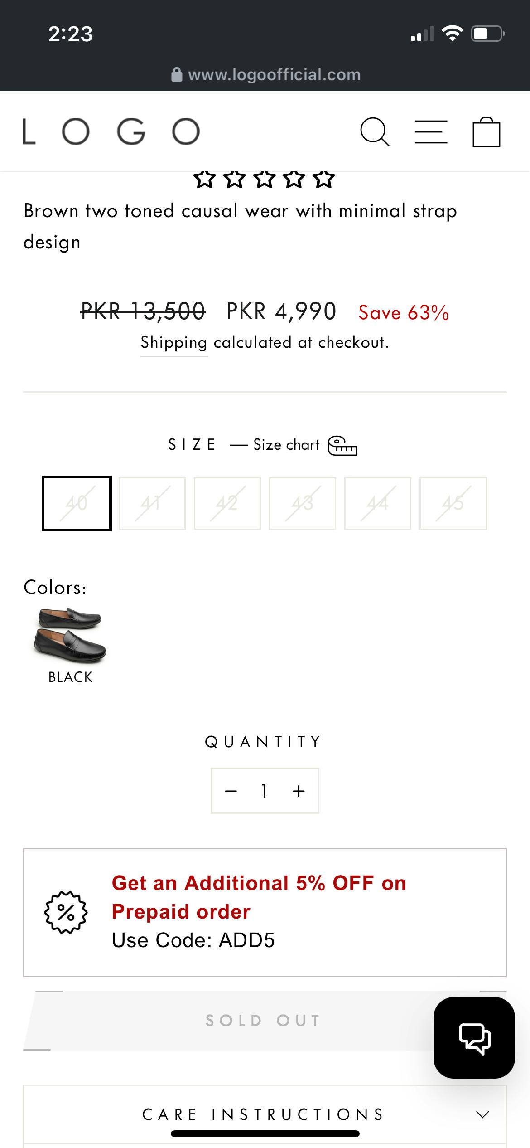The image size is (530, 1148).
Task: Tap the size chart ruler icon
Action: pos(342,445)
